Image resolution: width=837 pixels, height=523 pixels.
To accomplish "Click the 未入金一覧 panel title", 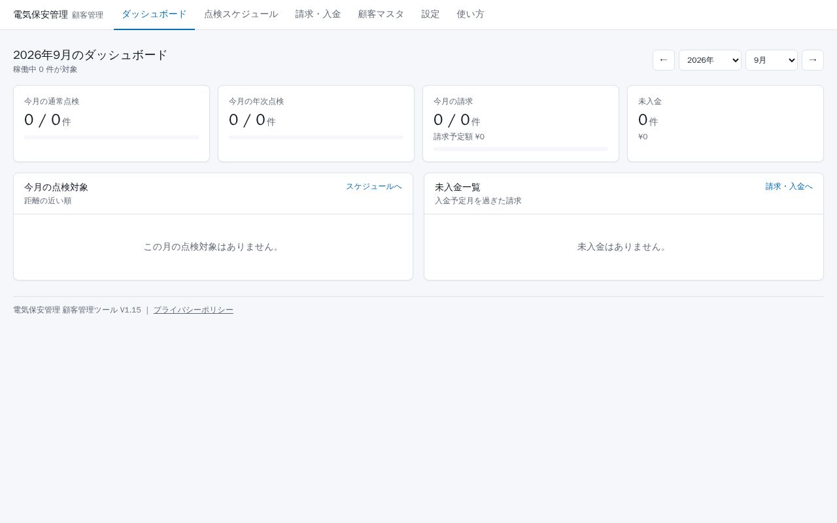I will coord(458,187).
